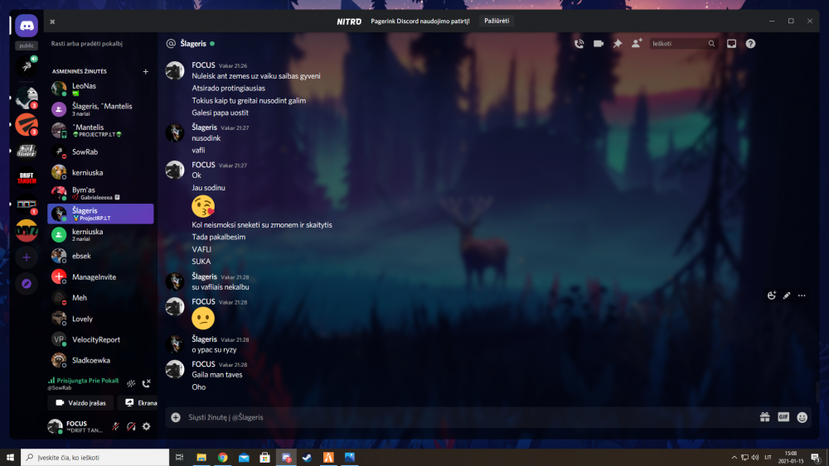Add friends to this direct message
The height and width of the screenshot is (466, 829).
[x=637, y=43]
